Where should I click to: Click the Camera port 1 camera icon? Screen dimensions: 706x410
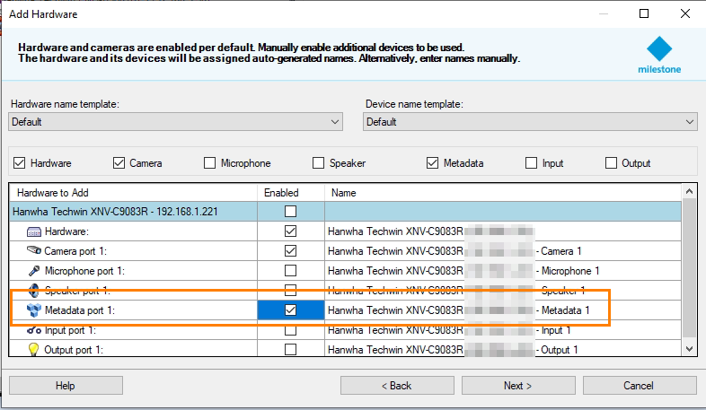coord(34,250)
